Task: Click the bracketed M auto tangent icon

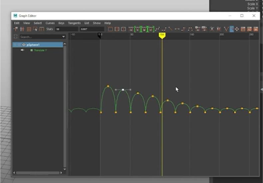Action: [144, 29]
